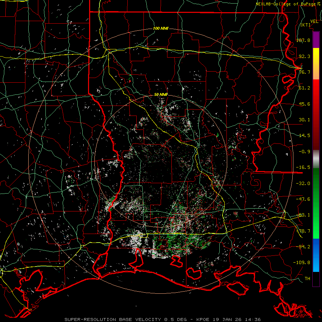
Task: Click the 92.3 velocity scale value
Action: (x=304, y=56)
